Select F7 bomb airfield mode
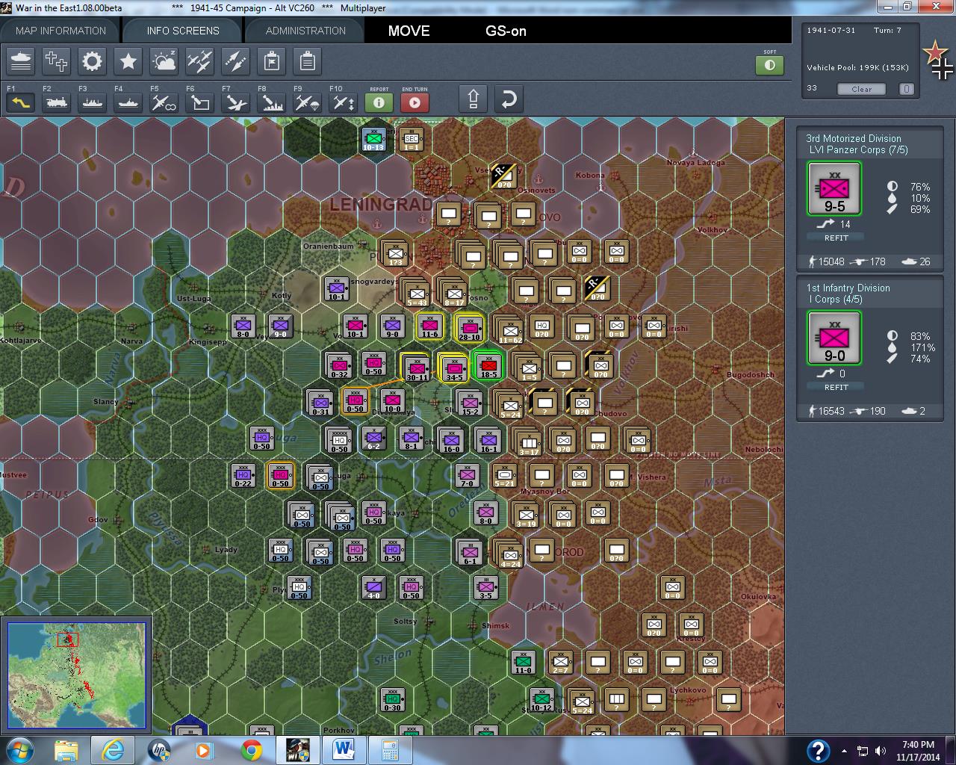This screenshot has width=956, height=765. (236, 102)
